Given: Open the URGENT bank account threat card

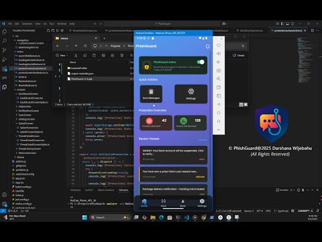Looking at the screenshot, I should (x=173, y=155).
